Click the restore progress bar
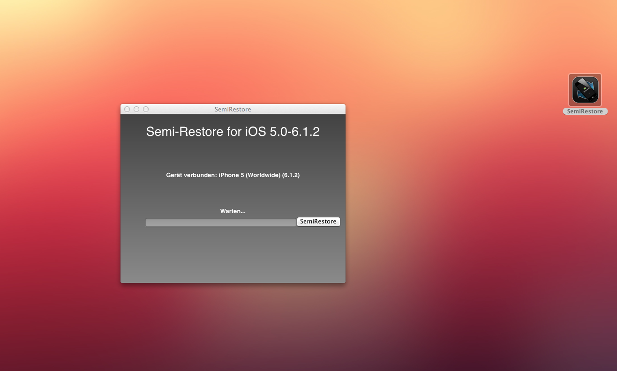Image resolution: width=617 pixels, height=371 pixels. 221,223
